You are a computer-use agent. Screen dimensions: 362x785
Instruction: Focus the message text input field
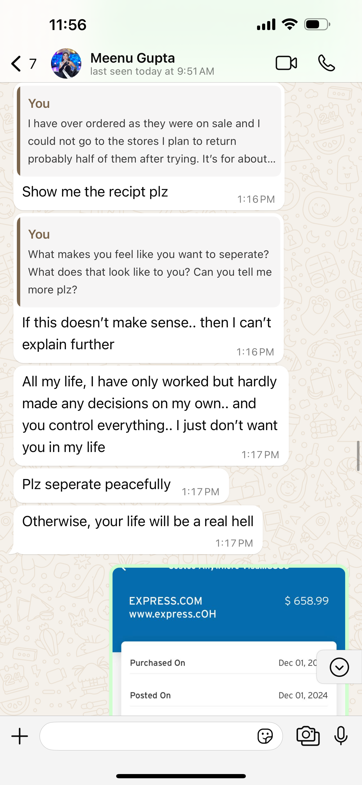pyautogui.click(x=146, y=736)
